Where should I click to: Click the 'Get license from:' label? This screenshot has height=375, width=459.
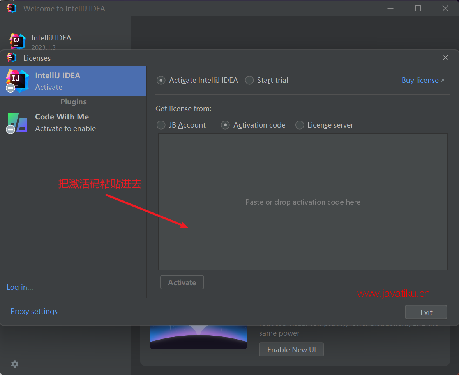click(x=183, y=109)
